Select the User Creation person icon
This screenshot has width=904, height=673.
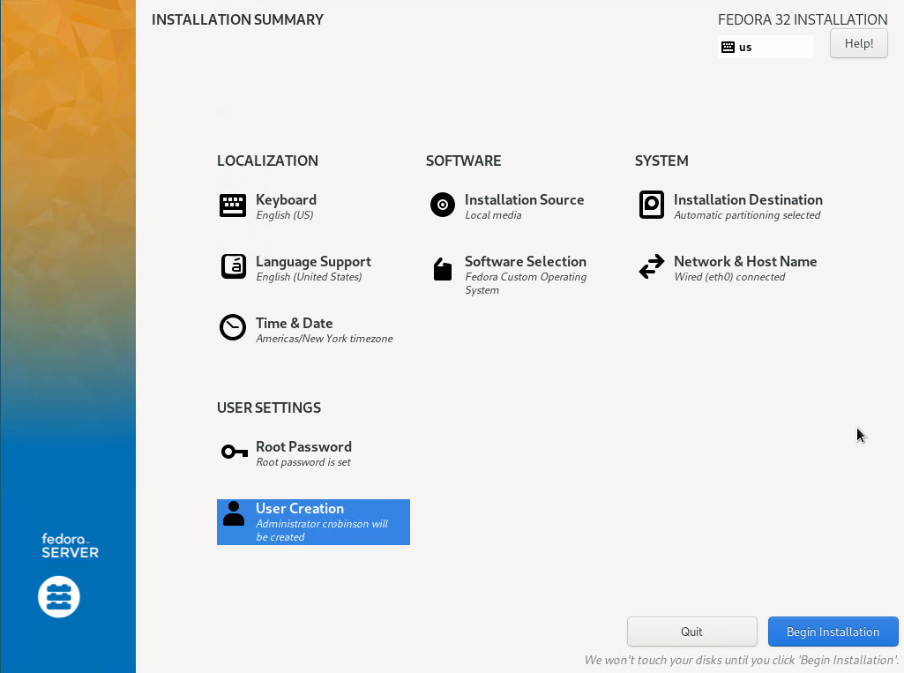(234, 513)
